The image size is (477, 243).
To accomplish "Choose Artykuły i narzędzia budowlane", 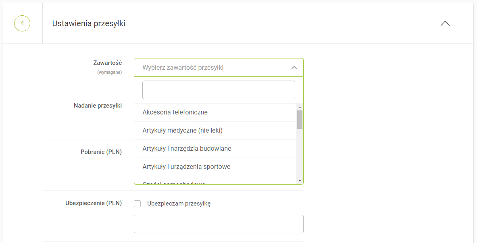I will pyautogui.click(x=187, y=149).
